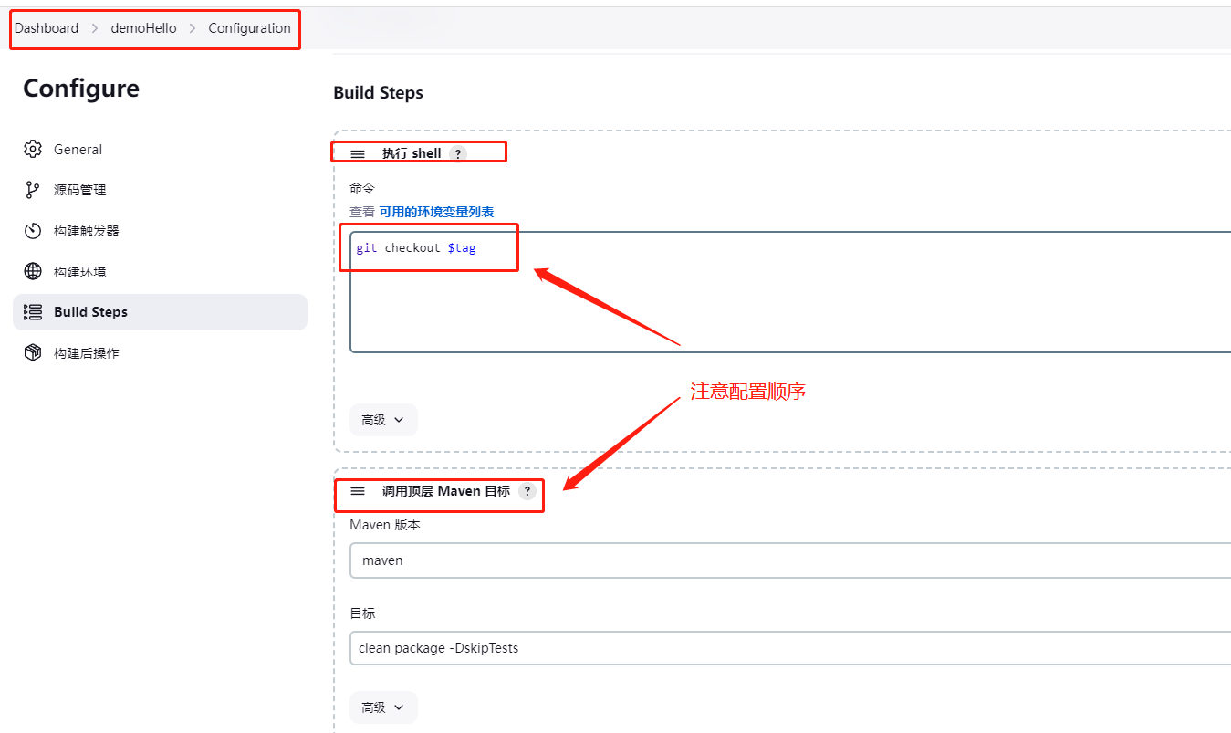Click the drag handle of 执行 shell step
The width and height of the screenshot is (1231, 733).
358,154
